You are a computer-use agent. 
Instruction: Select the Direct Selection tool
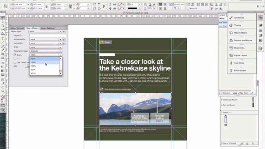pyautogui.click(x=3, y=22)
